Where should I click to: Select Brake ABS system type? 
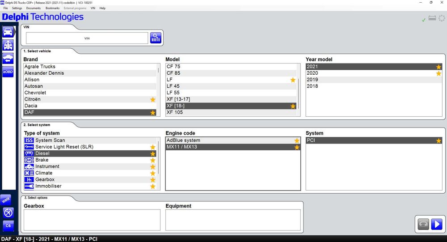click(x=90, y=160)
